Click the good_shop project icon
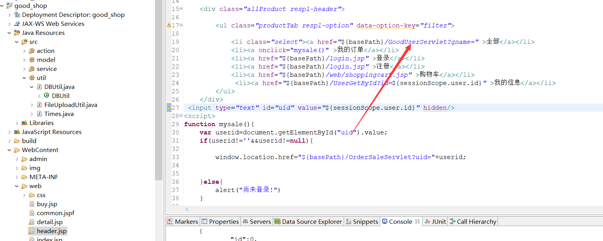The image size is (603, 241). point(9,5)
